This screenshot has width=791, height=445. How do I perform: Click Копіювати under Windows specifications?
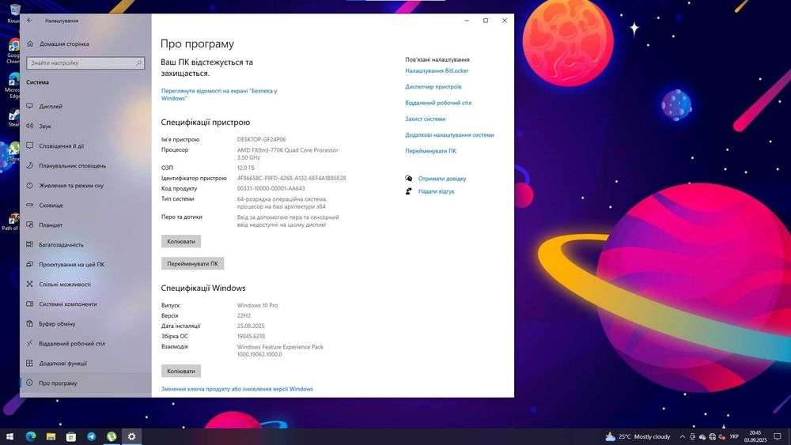click(x=181, y=371)
